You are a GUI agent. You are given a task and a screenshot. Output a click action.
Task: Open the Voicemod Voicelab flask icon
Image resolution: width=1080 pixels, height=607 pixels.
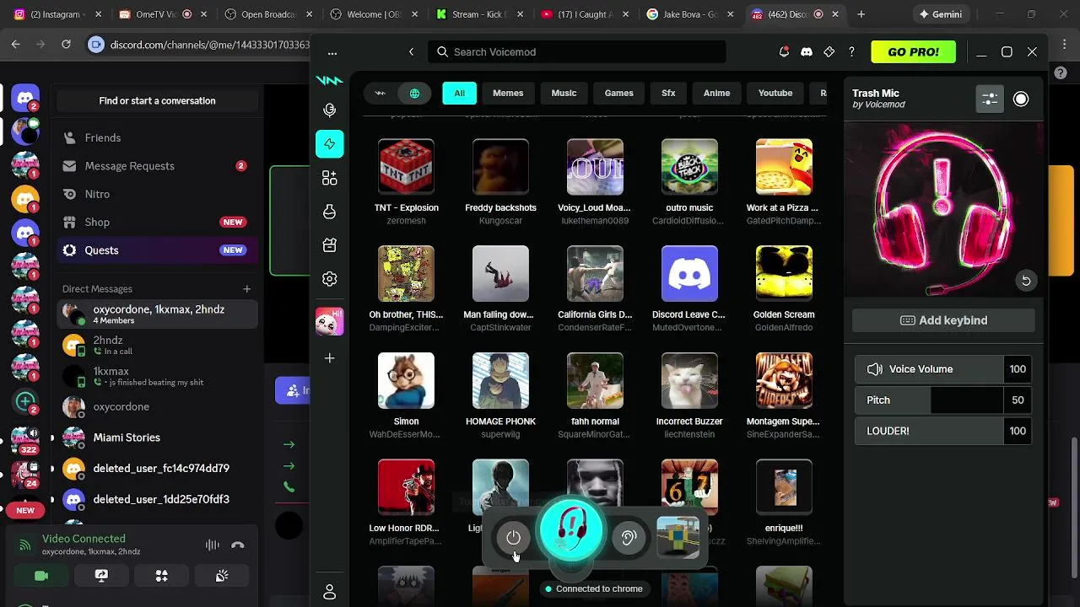click(330, 212)
